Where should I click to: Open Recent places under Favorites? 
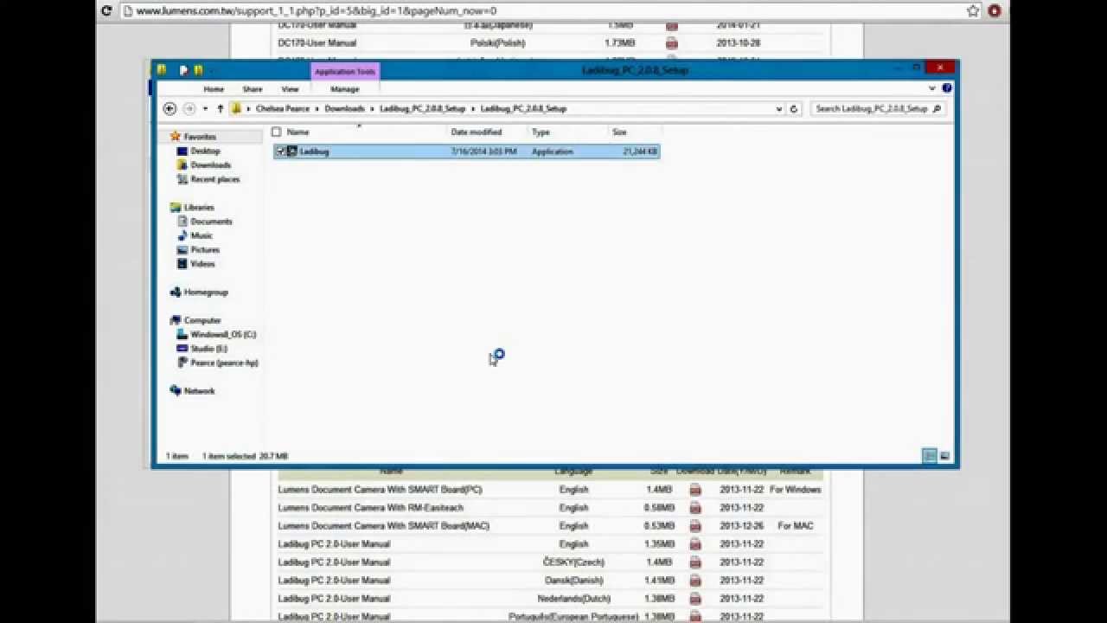[214, 179]
